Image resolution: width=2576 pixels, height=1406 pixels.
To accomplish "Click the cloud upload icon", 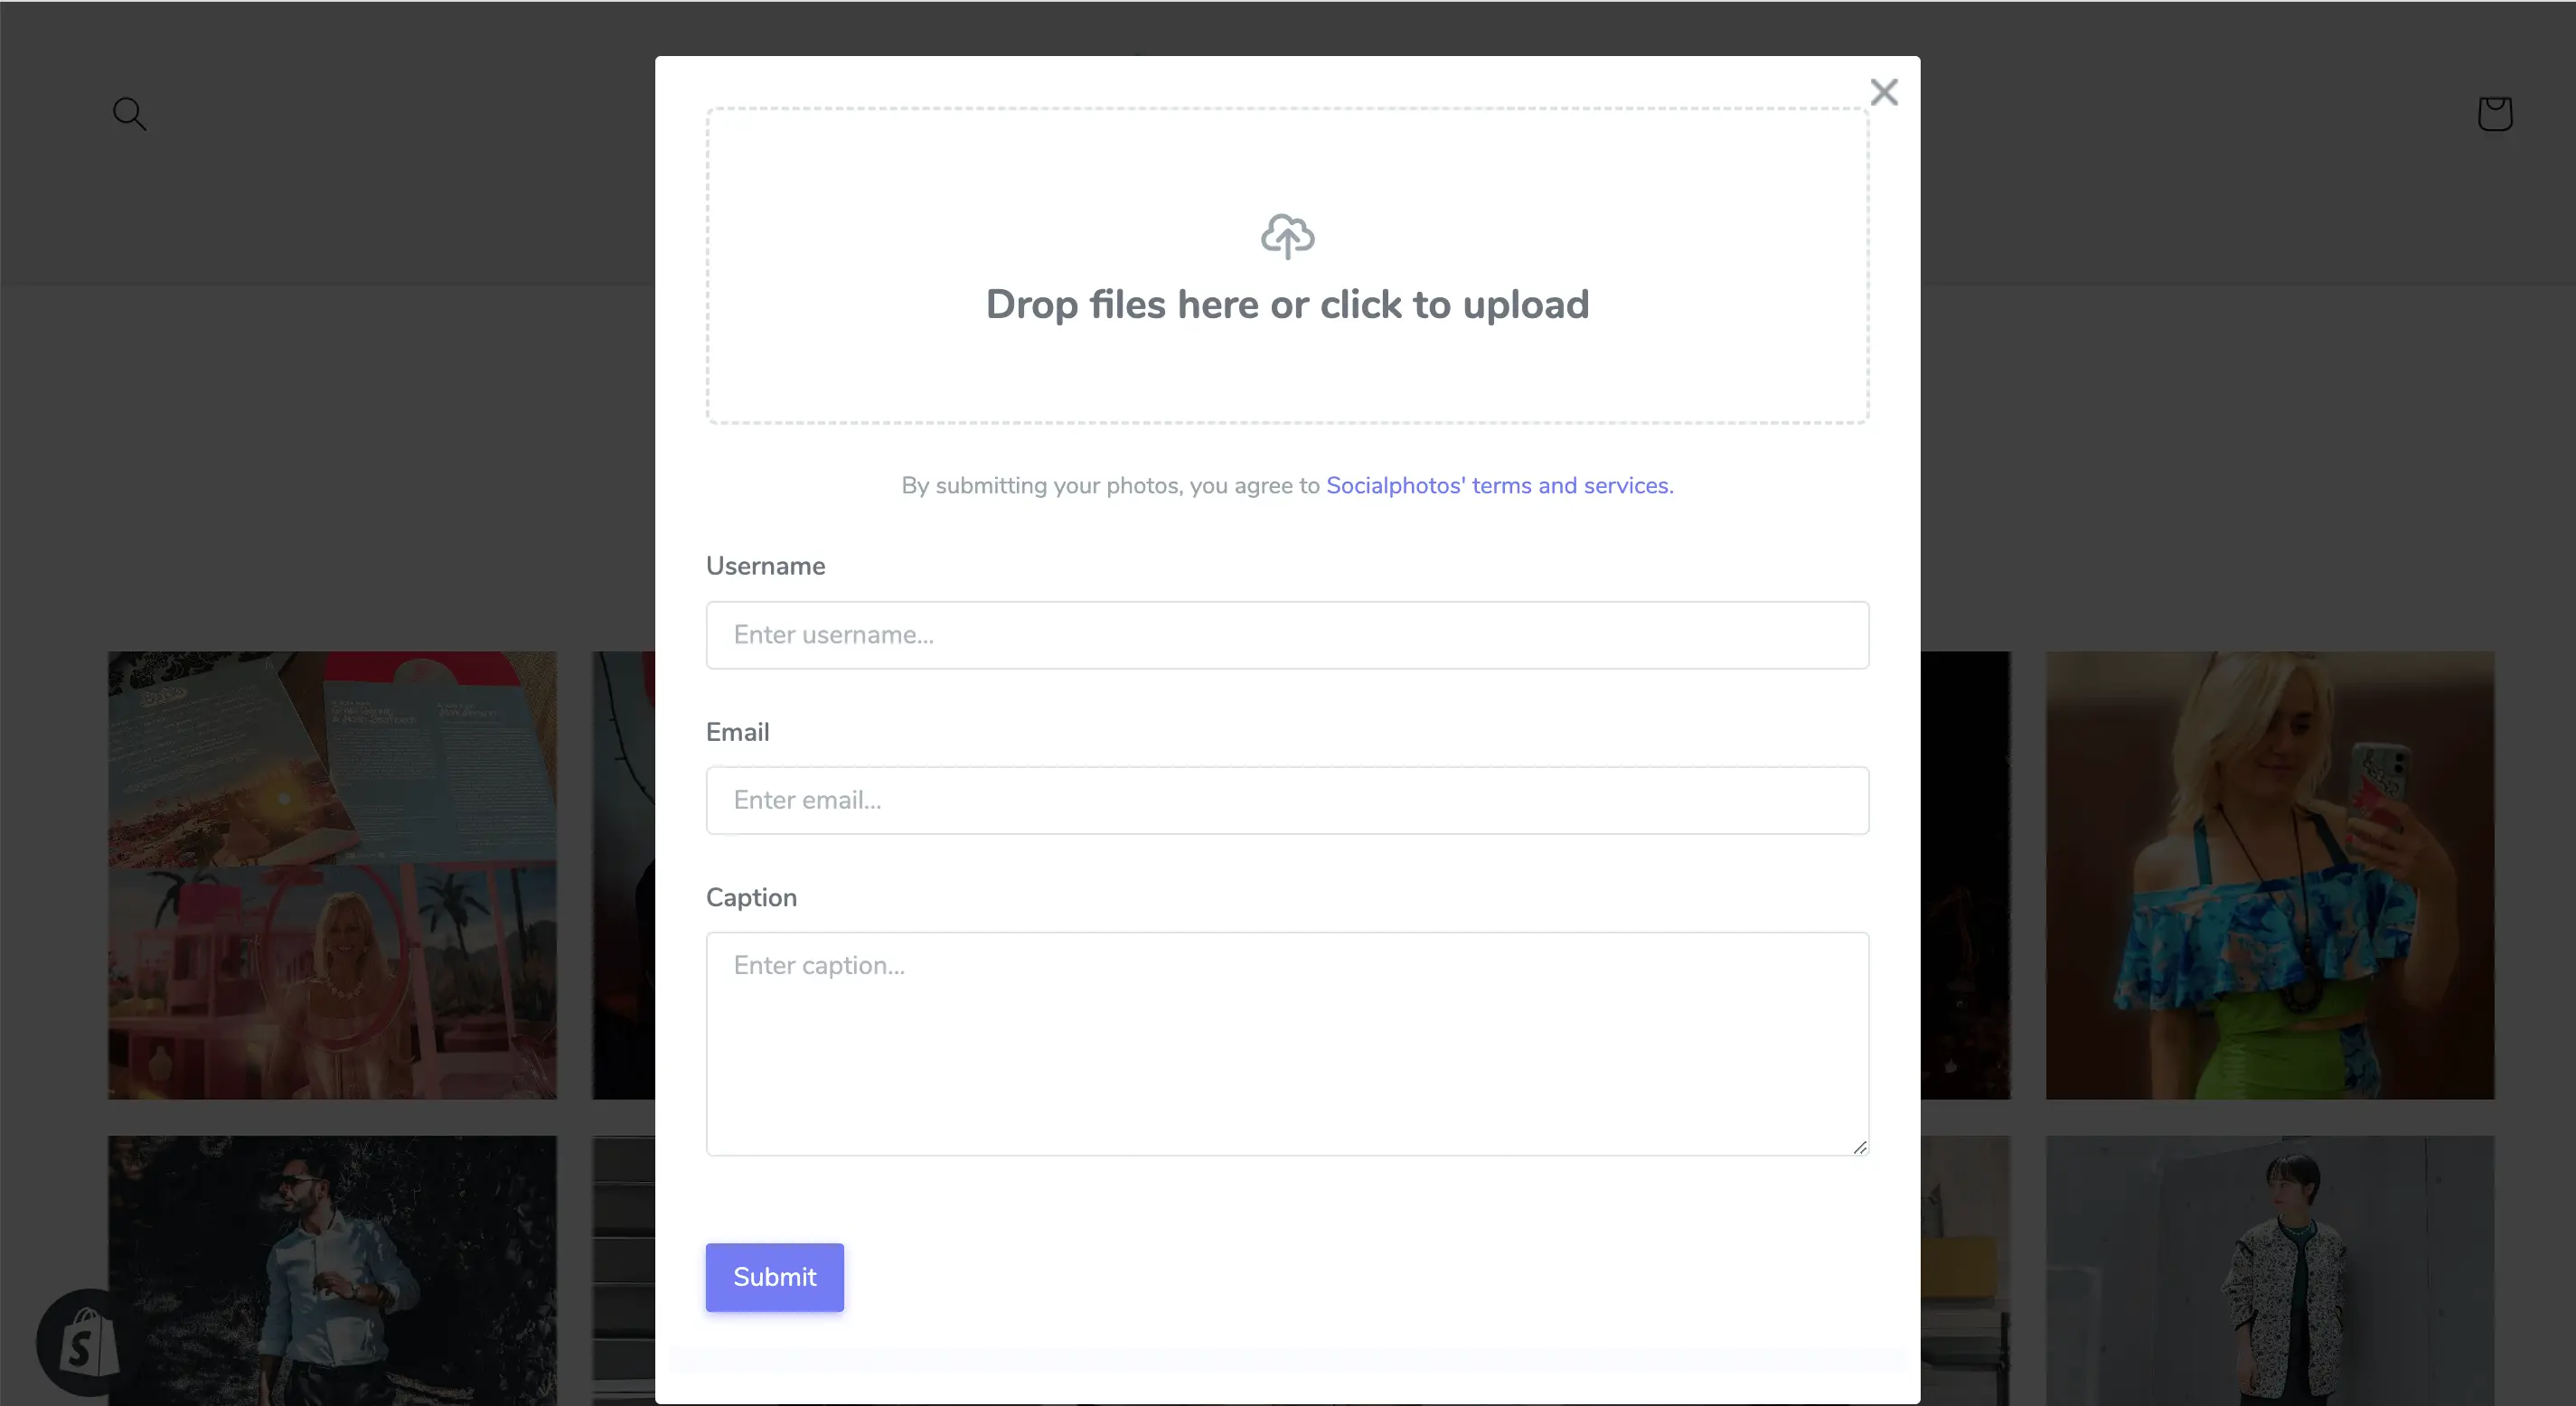I will point(1288,236).
